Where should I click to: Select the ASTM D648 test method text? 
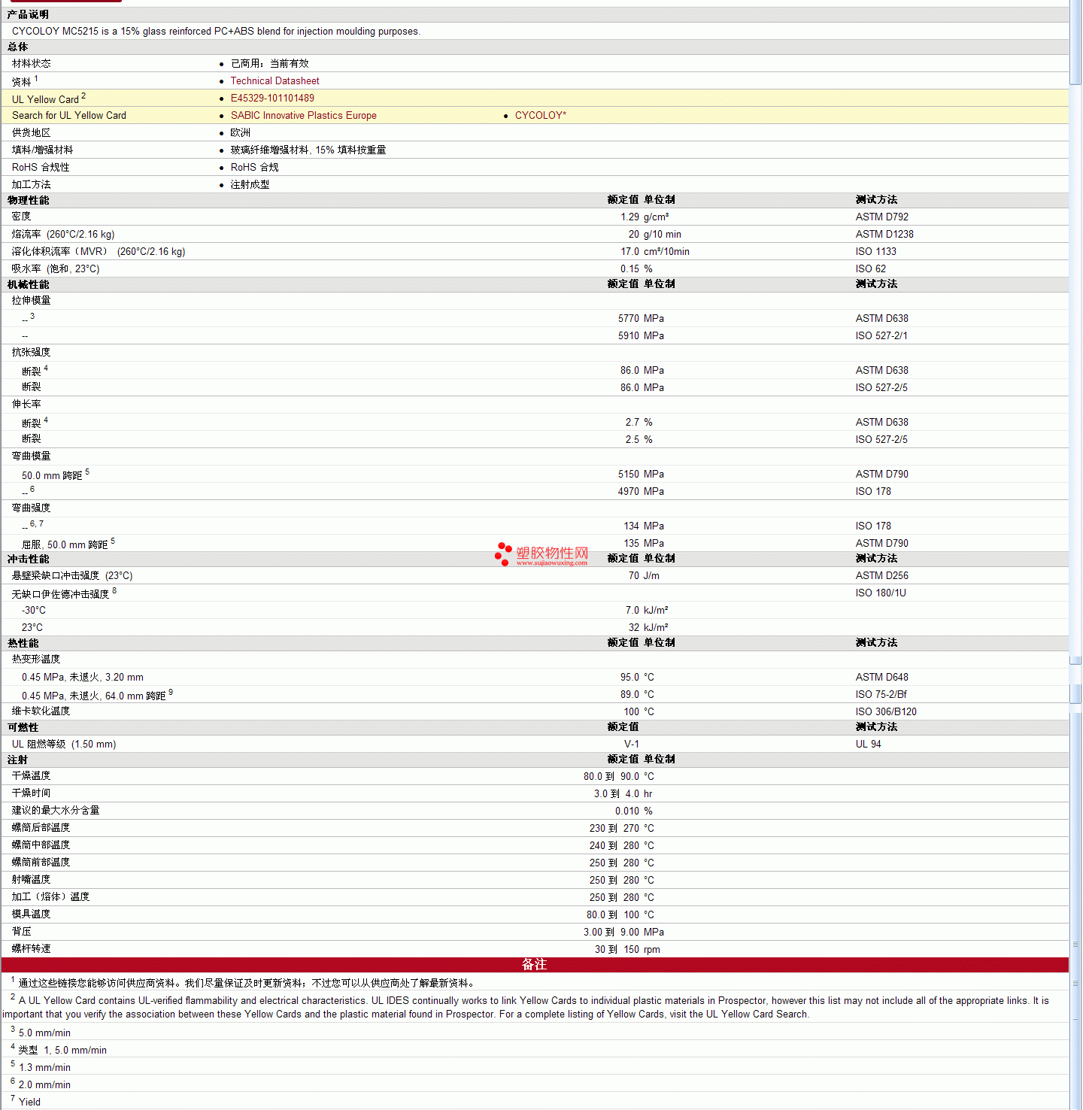(881, 678)
